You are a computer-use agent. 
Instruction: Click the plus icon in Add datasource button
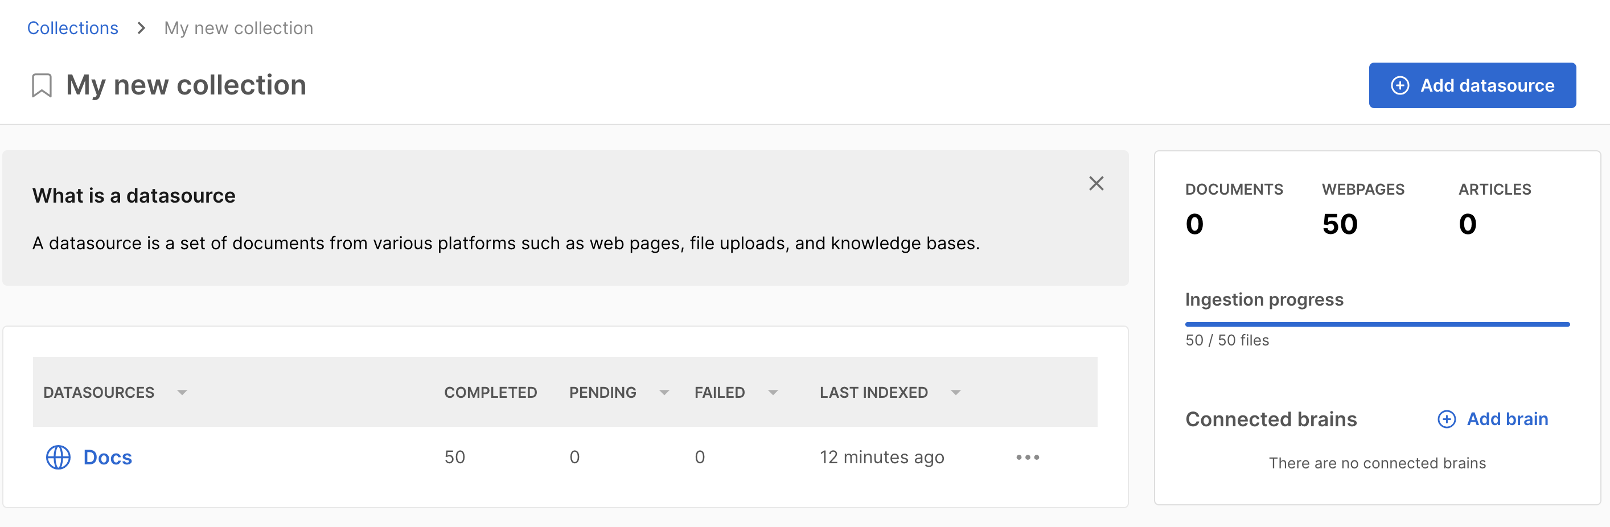coord(1399,85)
